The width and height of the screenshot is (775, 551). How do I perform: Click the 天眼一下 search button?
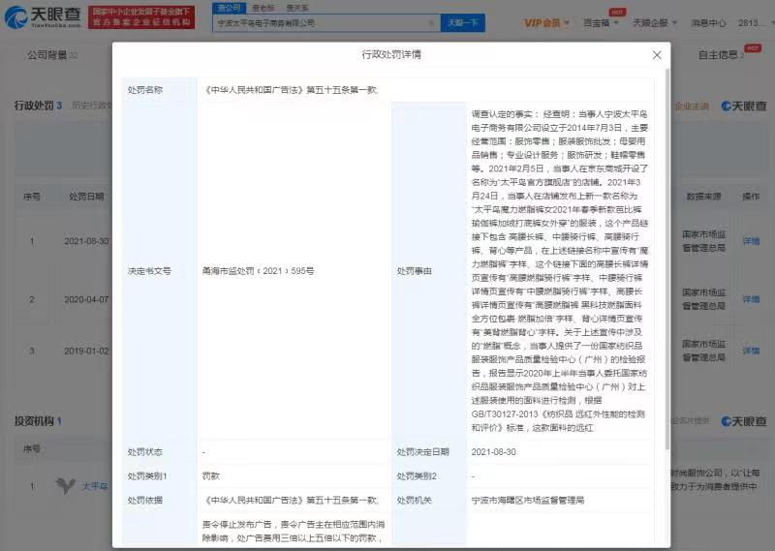[x=461, y=22]
